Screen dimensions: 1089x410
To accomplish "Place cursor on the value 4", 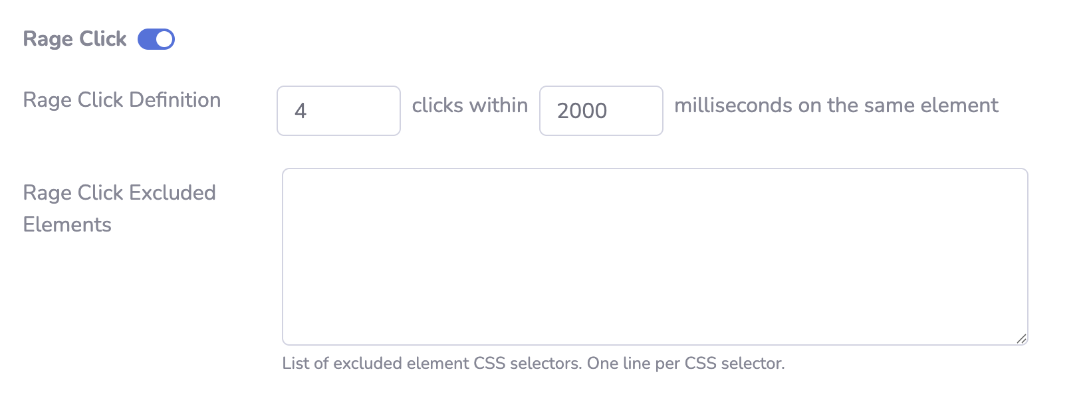I will point(301,111).
